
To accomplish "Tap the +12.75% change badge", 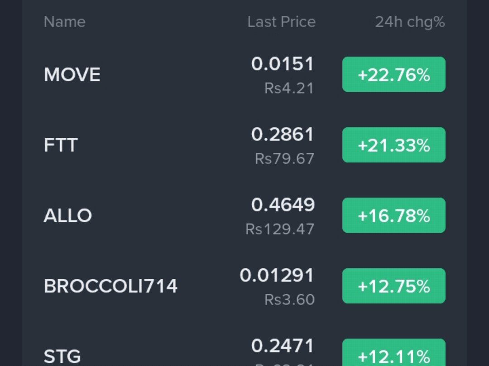I will [x=393, y=286].
